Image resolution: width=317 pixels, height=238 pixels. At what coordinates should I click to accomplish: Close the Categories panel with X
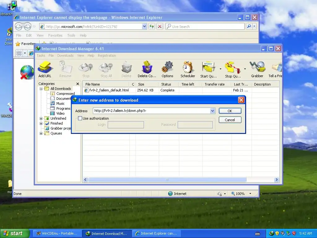pyautogui.click(x=78, y=84)
